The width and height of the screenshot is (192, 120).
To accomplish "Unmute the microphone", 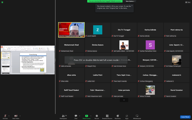I will coord(5,117).
